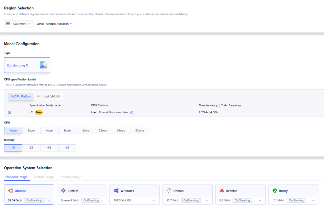The image size is (324, 209).
Task: Click the Debian swirl logo icon
Action: tap(169, 191)
